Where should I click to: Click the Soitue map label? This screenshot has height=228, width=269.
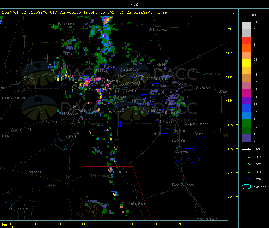(159, 134)
